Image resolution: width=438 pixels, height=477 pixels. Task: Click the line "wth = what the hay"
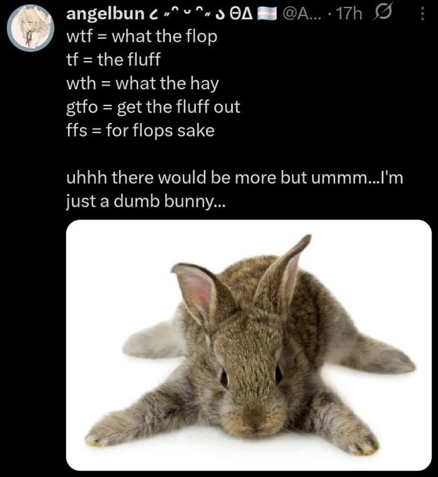[x=142, y=83]
